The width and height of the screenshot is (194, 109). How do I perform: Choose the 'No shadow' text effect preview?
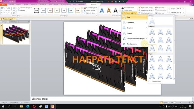coord(152,21)
